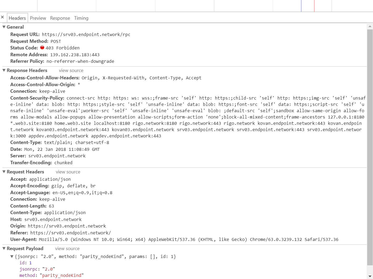Click the Request Headers section title

[x=25, y=172]
